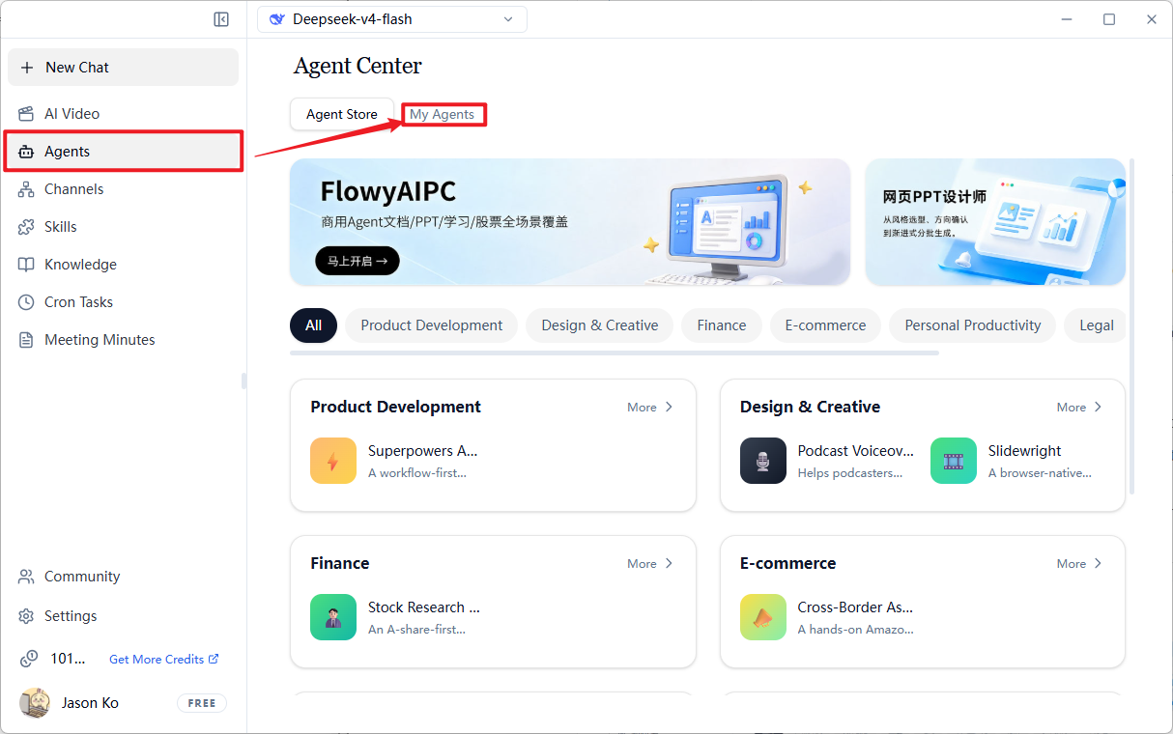Click the AI Video clapperboard icon
The image size is (1173, 734).
[x=26, y=114]
